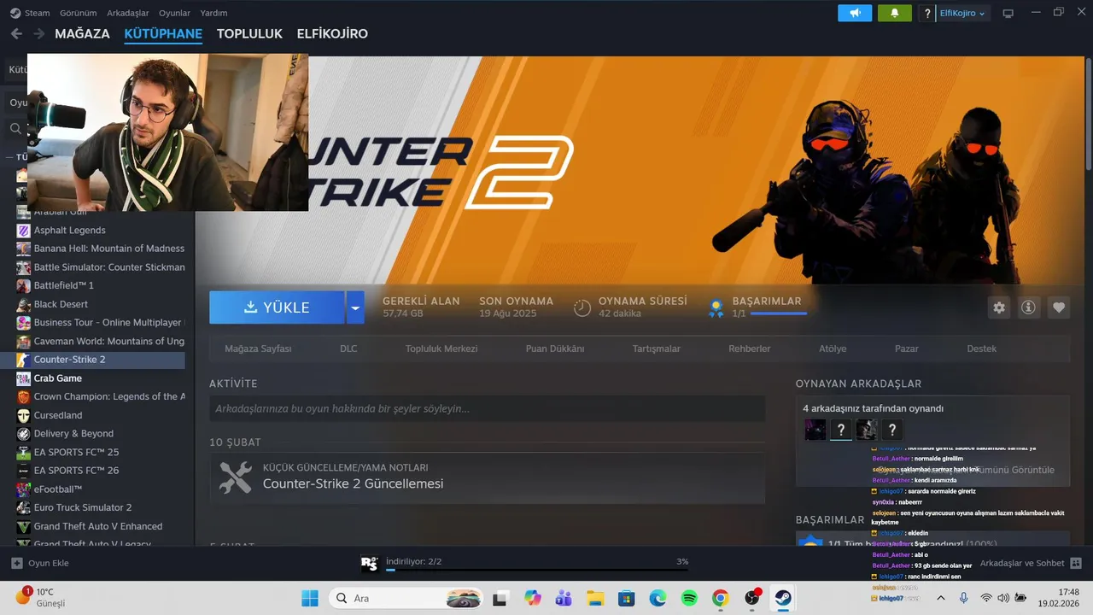Open the install options dropdown arrow
This screenshot has height=615, width=1093.
355,307
